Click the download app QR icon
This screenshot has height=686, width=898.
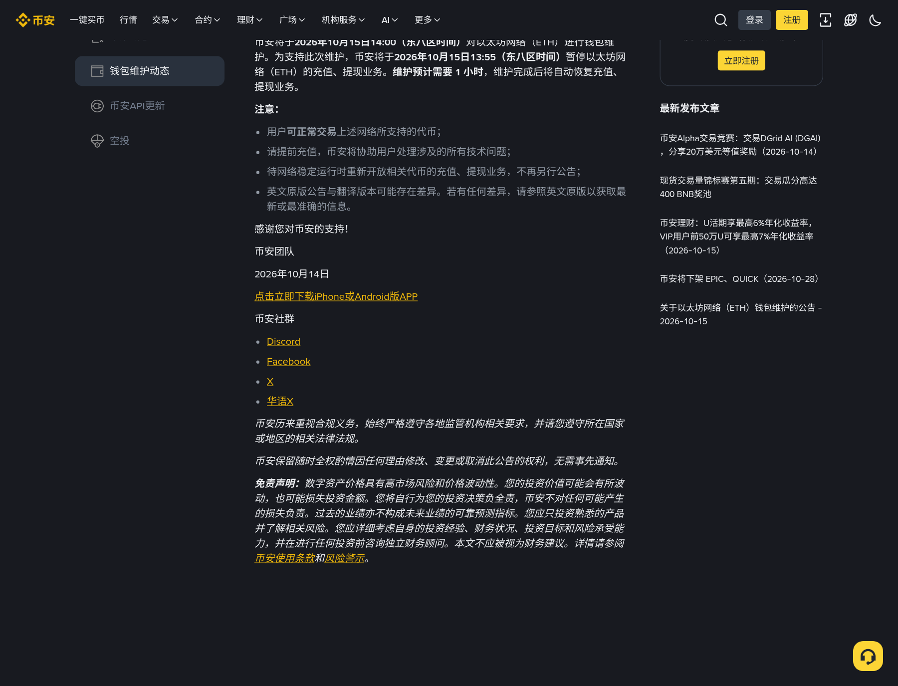coord(826,20)
